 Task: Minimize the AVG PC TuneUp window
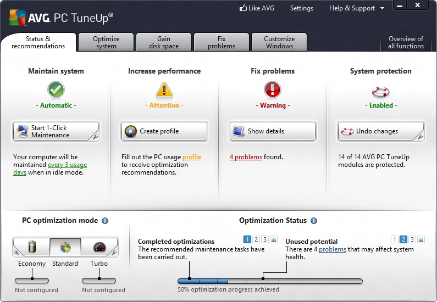point(400,5)
